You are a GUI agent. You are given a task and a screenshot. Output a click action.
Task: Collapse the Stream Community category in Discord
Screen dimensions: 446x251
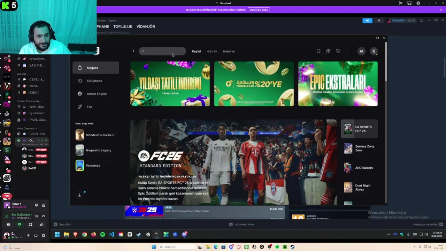(29, 101)
